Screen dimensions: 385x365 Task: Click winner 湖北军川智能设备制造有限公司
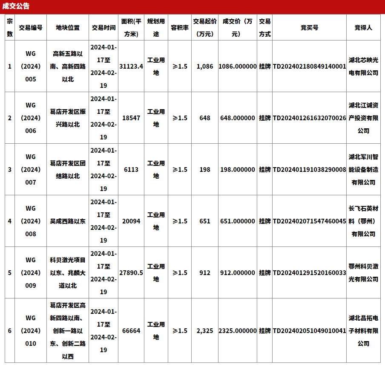pos(363,170)
